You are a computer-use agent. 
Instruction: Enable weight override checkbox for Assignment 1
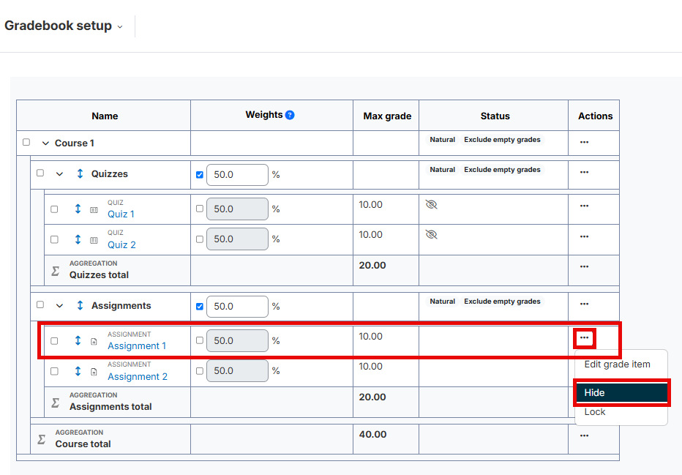[x=200, y=340]
